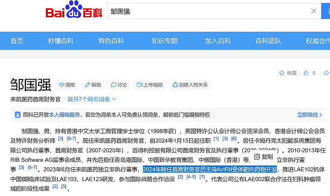Image resolution: width=330 pixels, height=196 pixels.
Task: Click the 复制 copy popup button
Action: (x=264, y=157)
